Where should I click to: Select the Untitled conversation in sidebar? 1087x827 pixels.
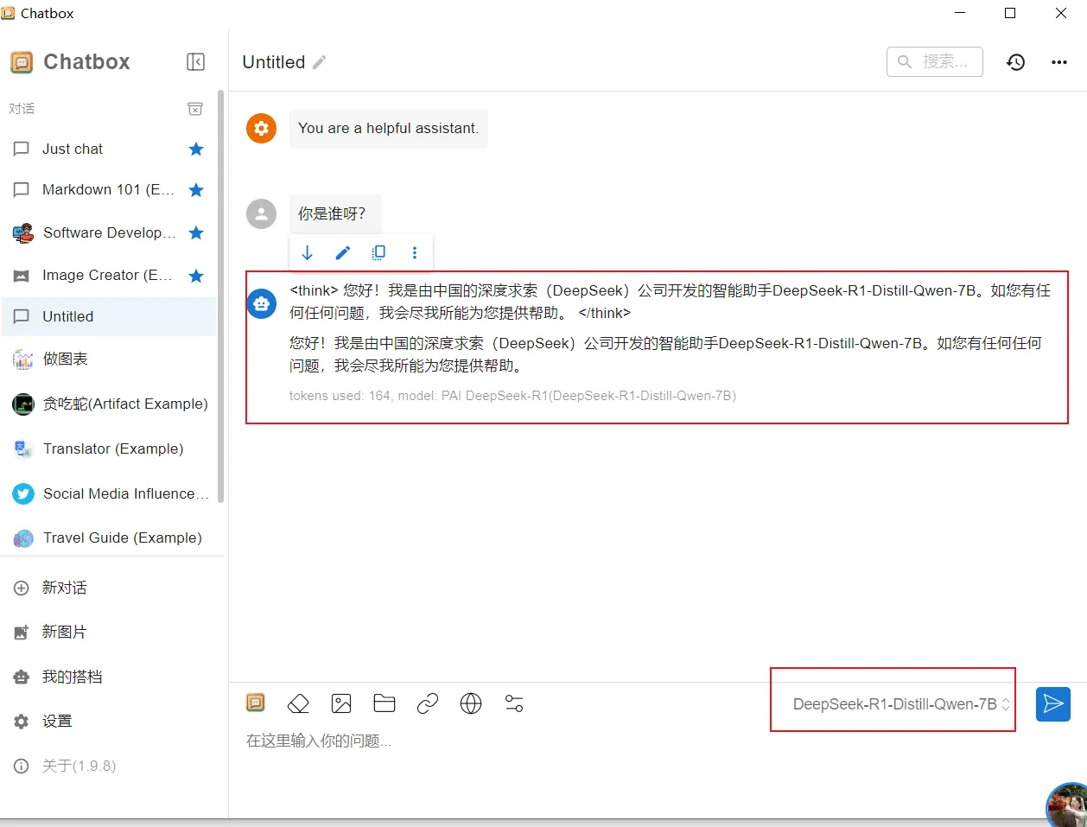tap(109, 316)
